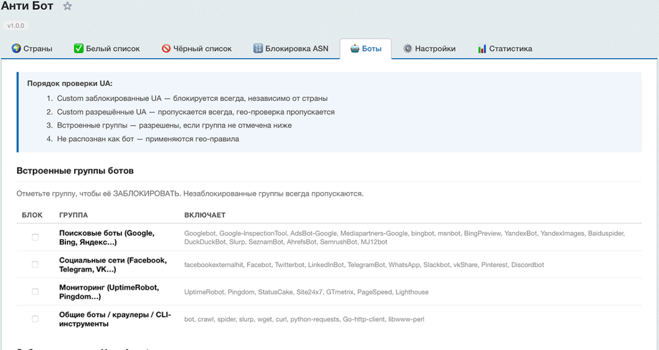
Task: Click the favorite star next to Анти Бот
Action: [x=67, y=7]
